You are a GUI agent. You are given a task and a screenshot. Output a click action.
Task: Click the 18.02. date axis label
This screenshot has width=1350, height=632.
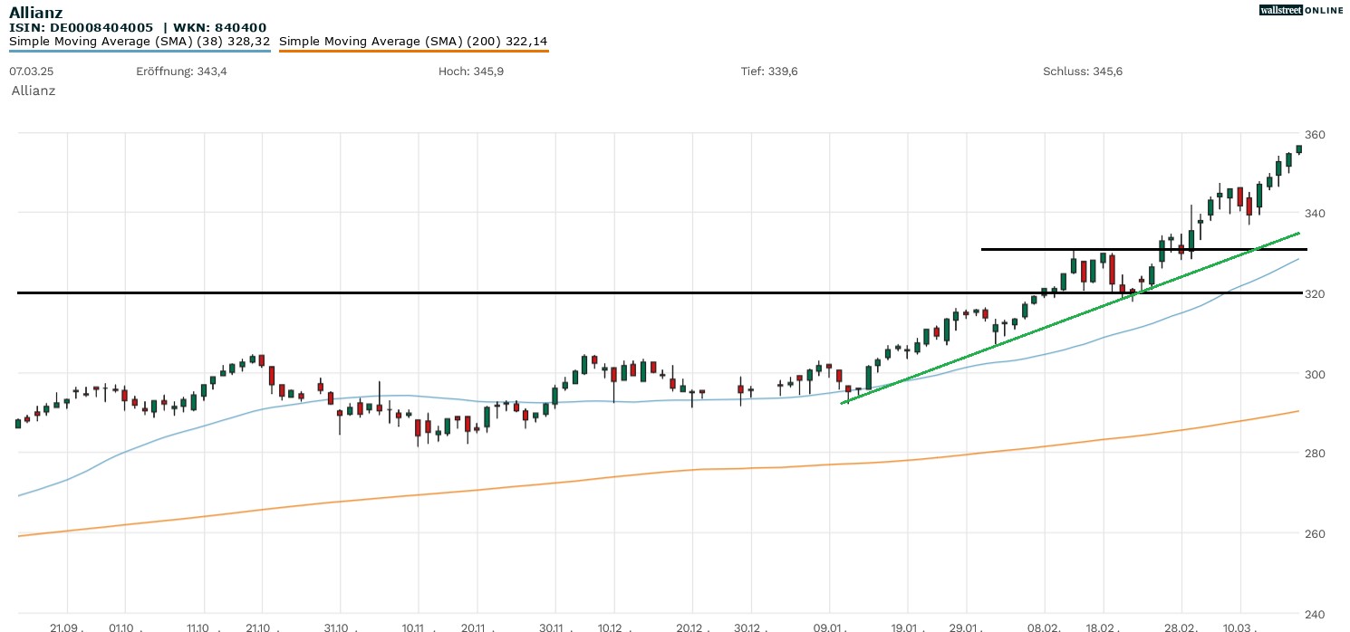pyautogui.click(x=1103, y=627)
